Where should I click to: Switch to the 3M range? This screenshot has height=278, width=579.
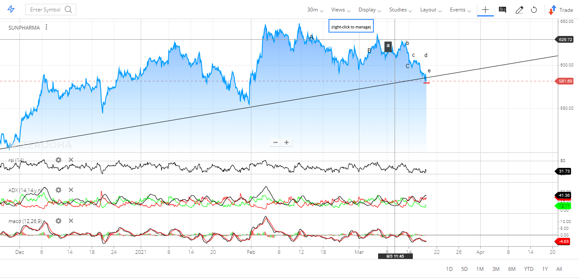click(496, 269)
